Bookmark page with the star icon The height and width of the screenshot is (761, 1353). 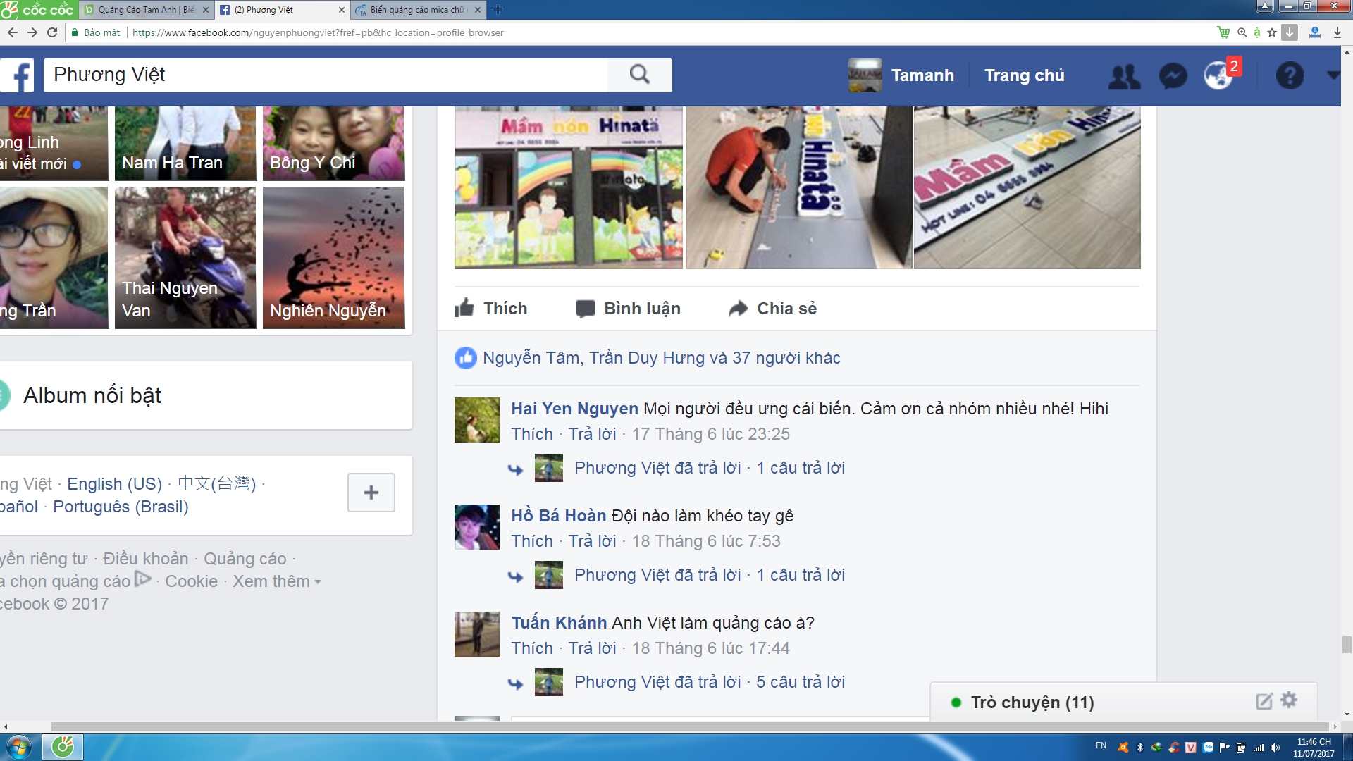pyautogui.click(x=1271, y=32)
